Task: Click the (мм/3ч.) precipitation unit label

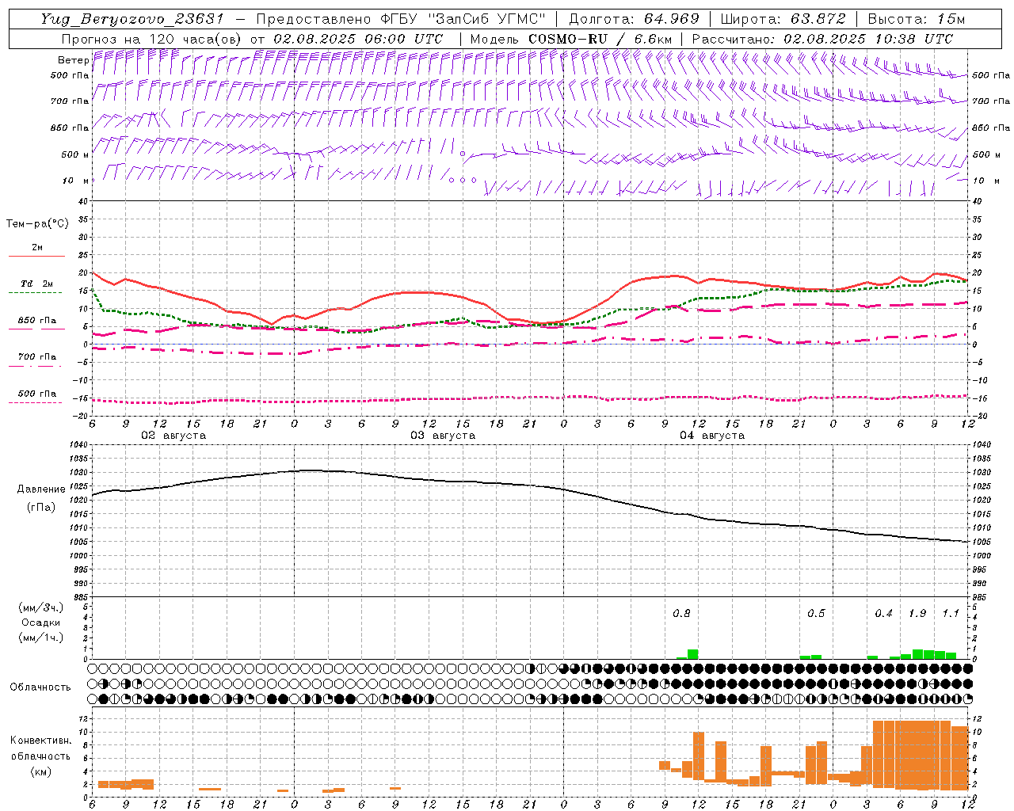Action: pos(41,607)
